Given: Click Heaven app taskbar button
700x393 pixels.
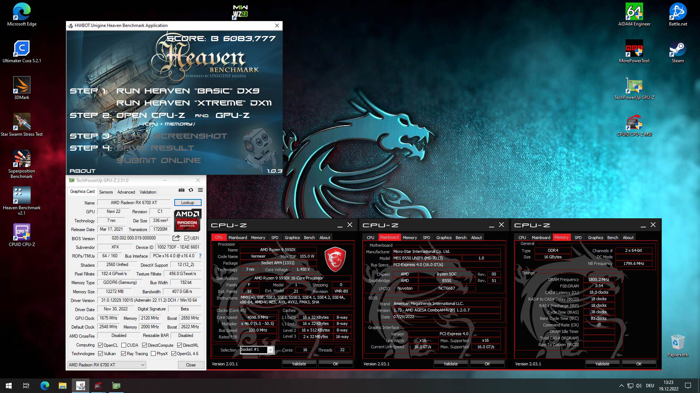Looking at the screenshot, I should pos(80,386).
